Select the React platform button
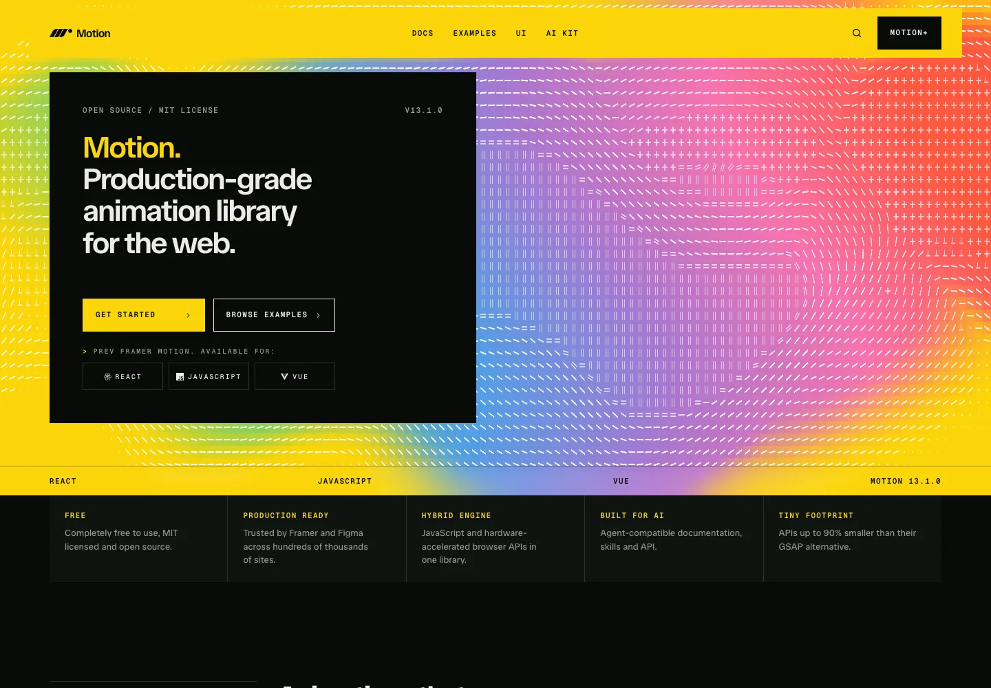991x688 pixels. 122,376
